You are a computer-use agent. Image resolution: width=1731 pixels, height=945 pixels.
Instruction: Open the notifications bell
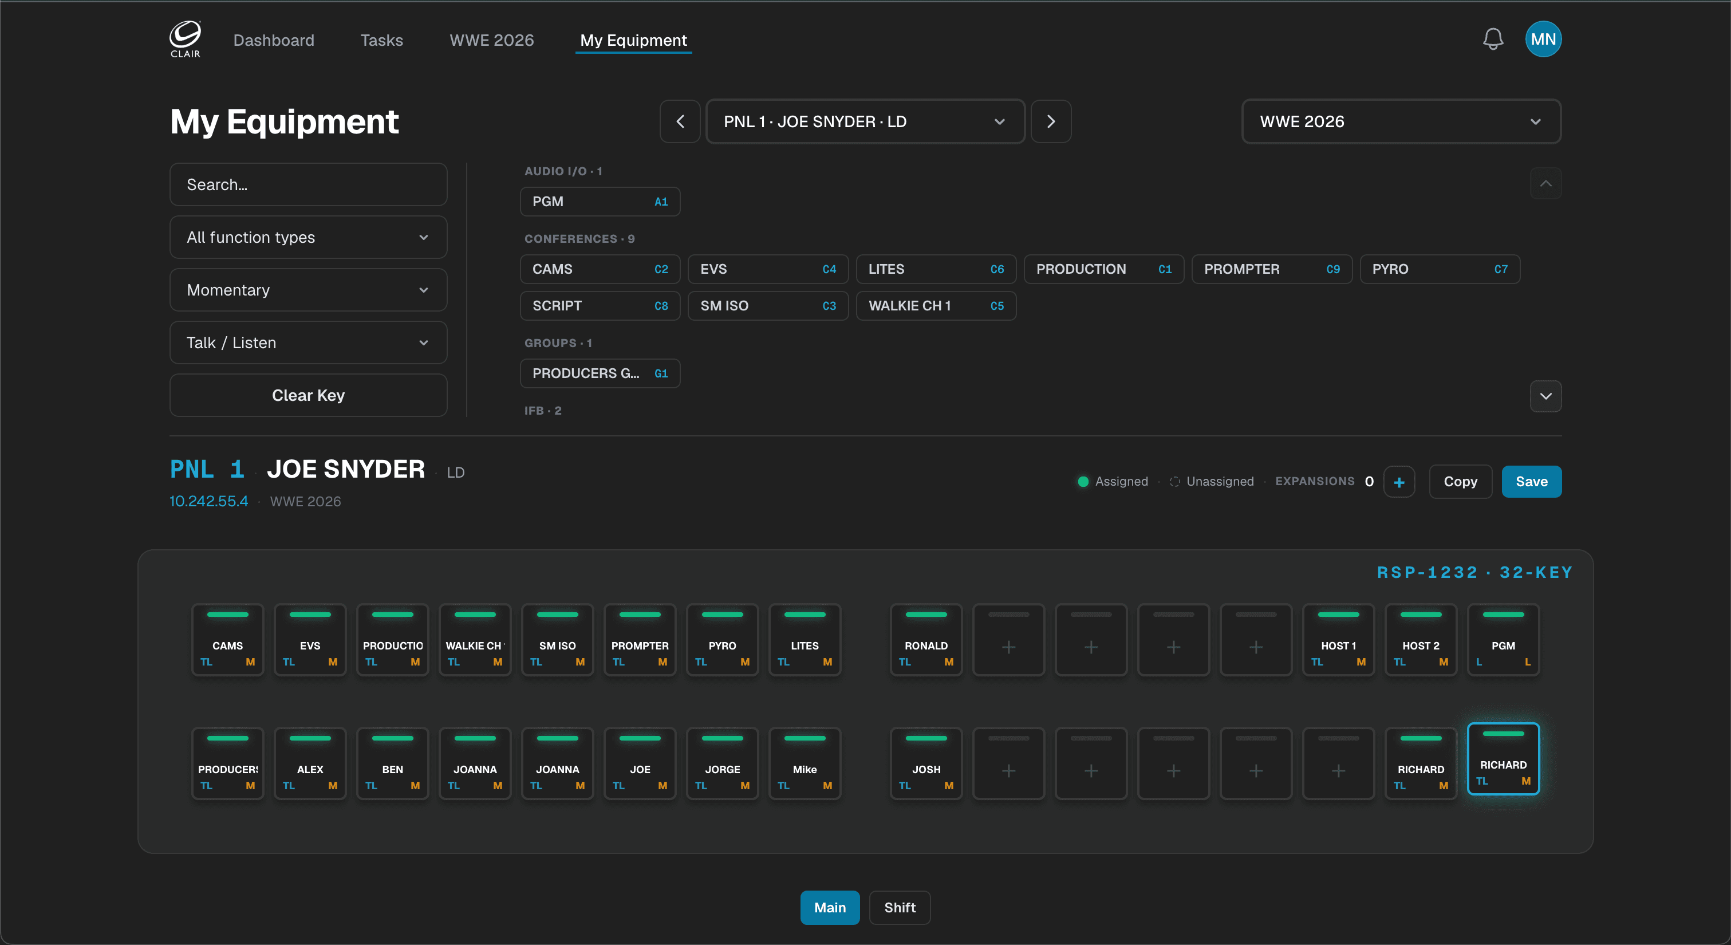(1492, 39)
